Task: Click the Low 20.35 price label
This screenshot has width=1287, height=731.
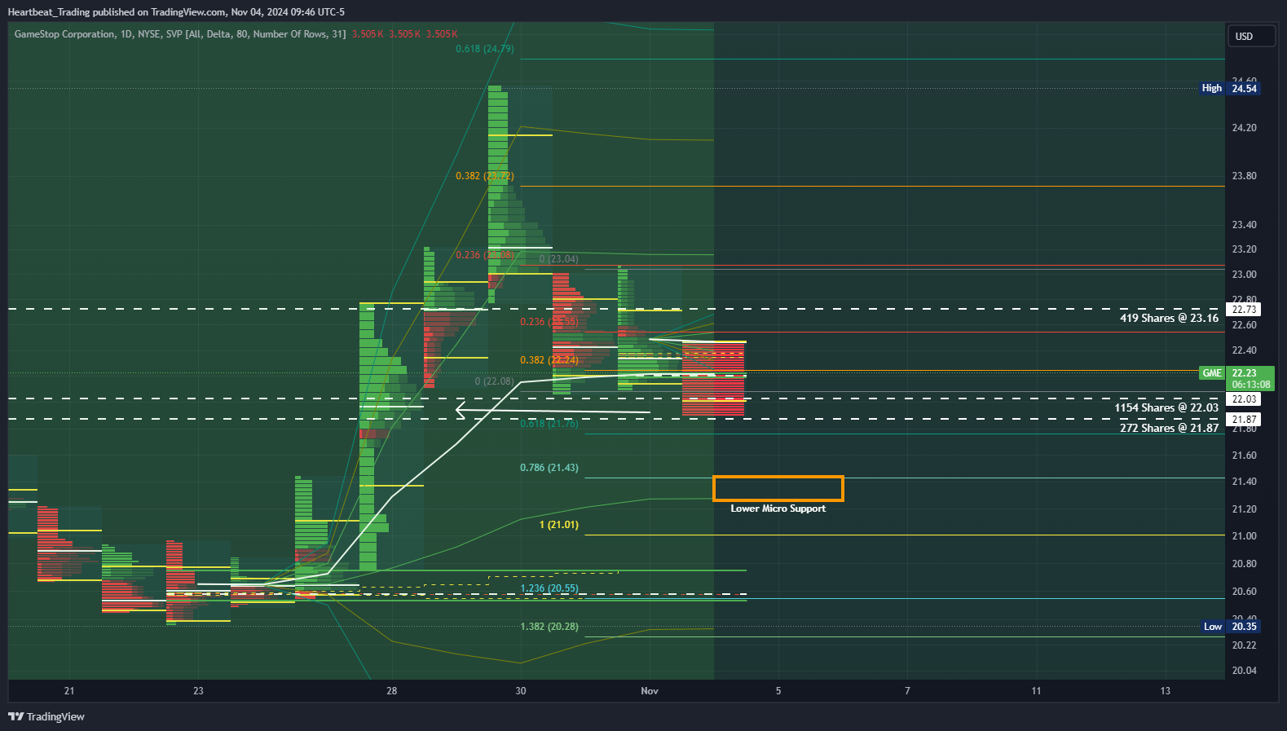Action: pyautogui.click(x=1230, y=627)
